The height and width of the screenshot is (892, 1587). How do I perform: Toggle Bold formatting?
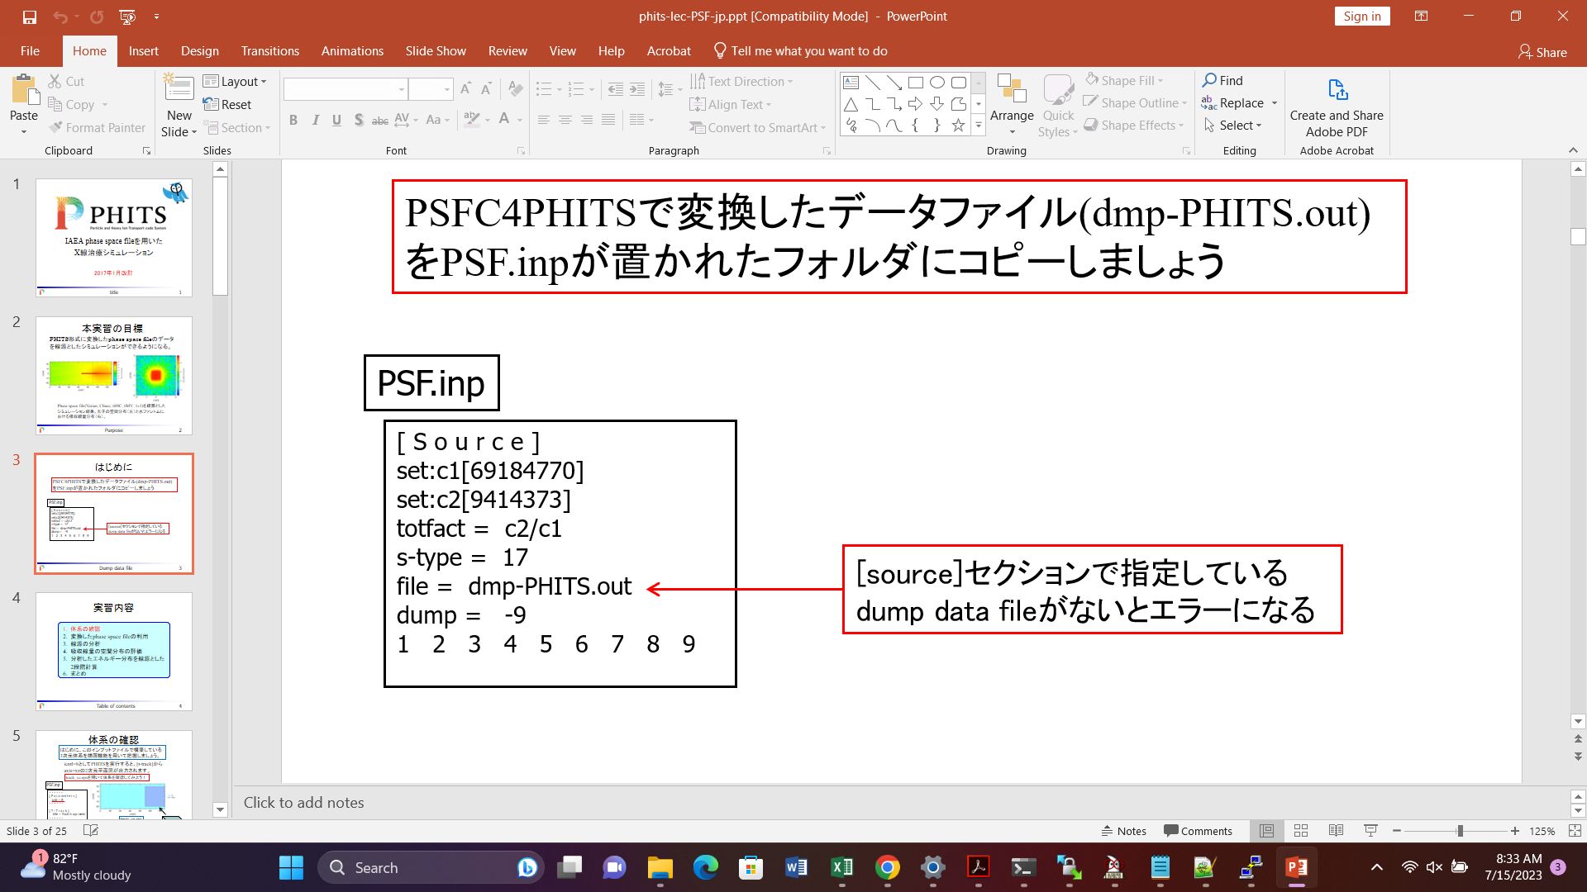pyautogui.click(x=293, y=120)
